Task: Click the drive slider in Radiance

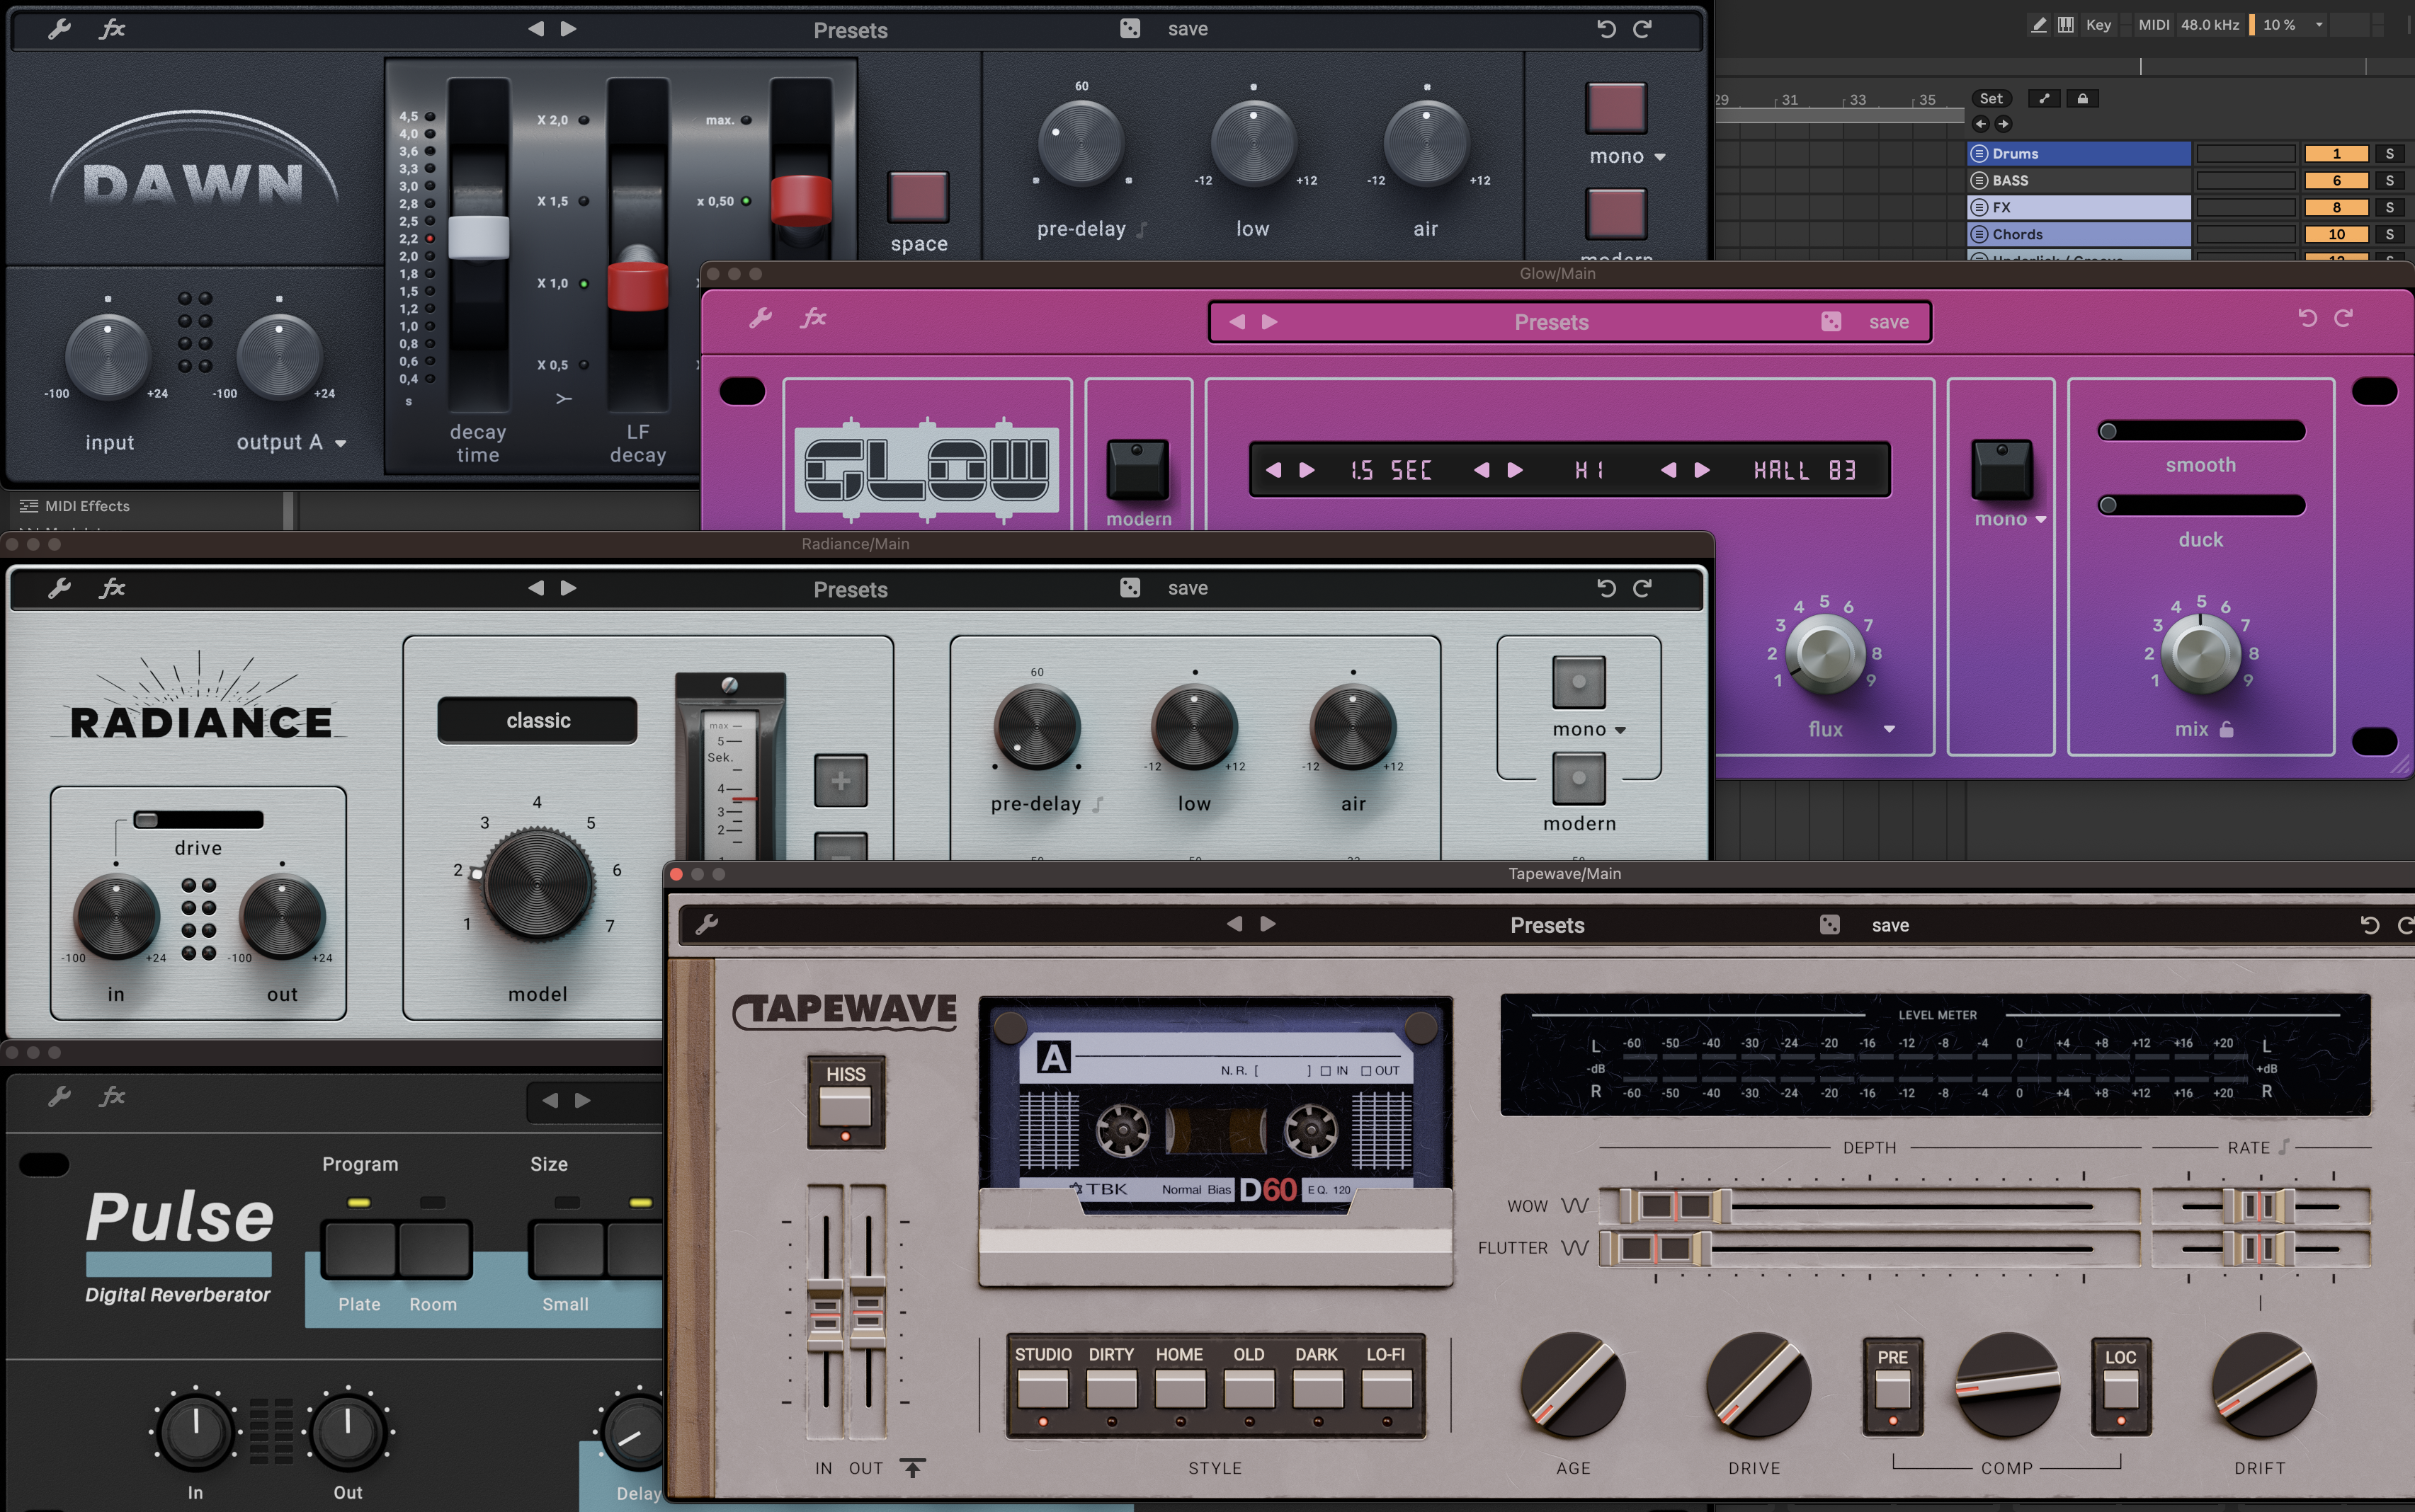Action: (198, 820)
